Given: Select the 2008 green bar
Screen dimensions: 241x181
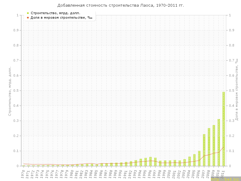Looking at the screenshot, I should coord(209,148).
